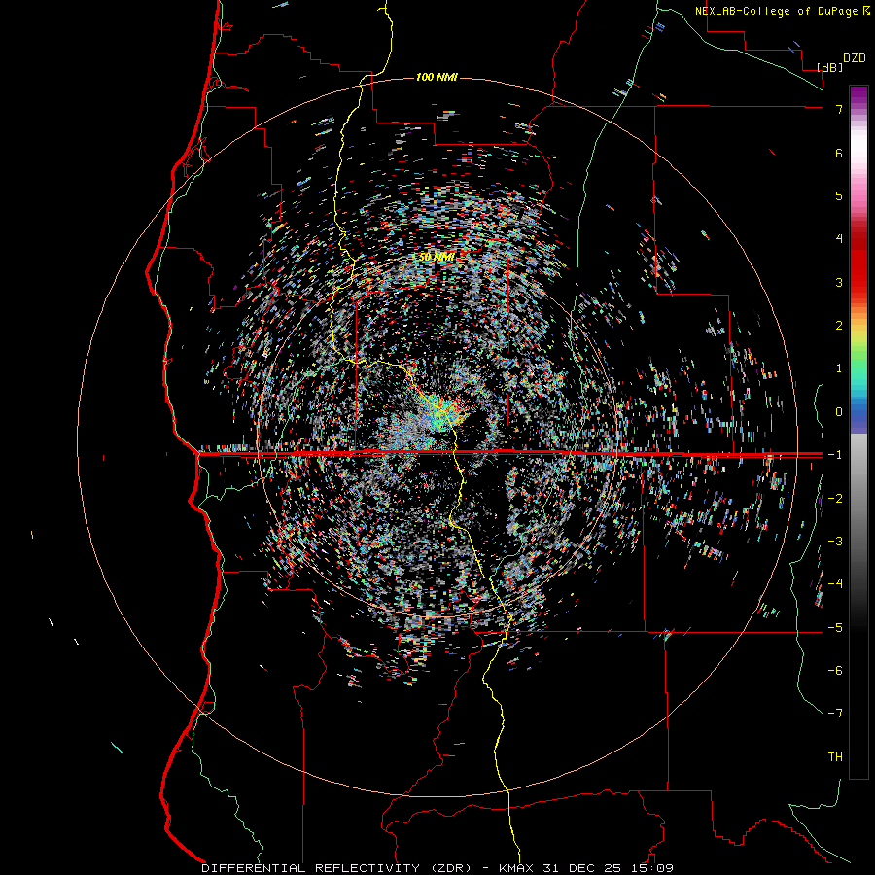Click the DZD product label above the color scale

tap(855, 58)
